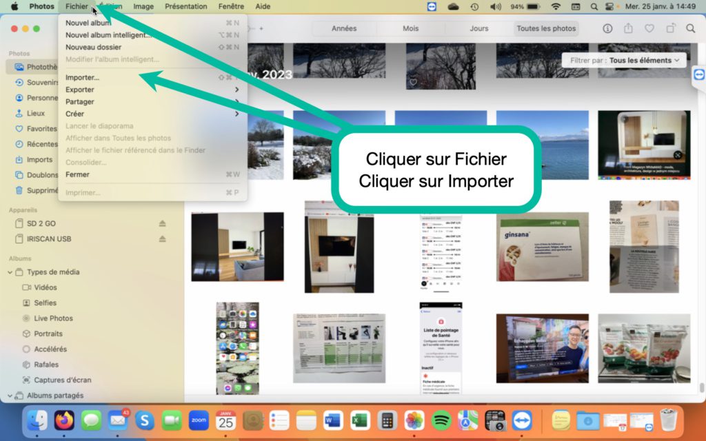Click the heart Favorite icon in toolbar
Screen dimensions: 706x441
click(649, 29)
